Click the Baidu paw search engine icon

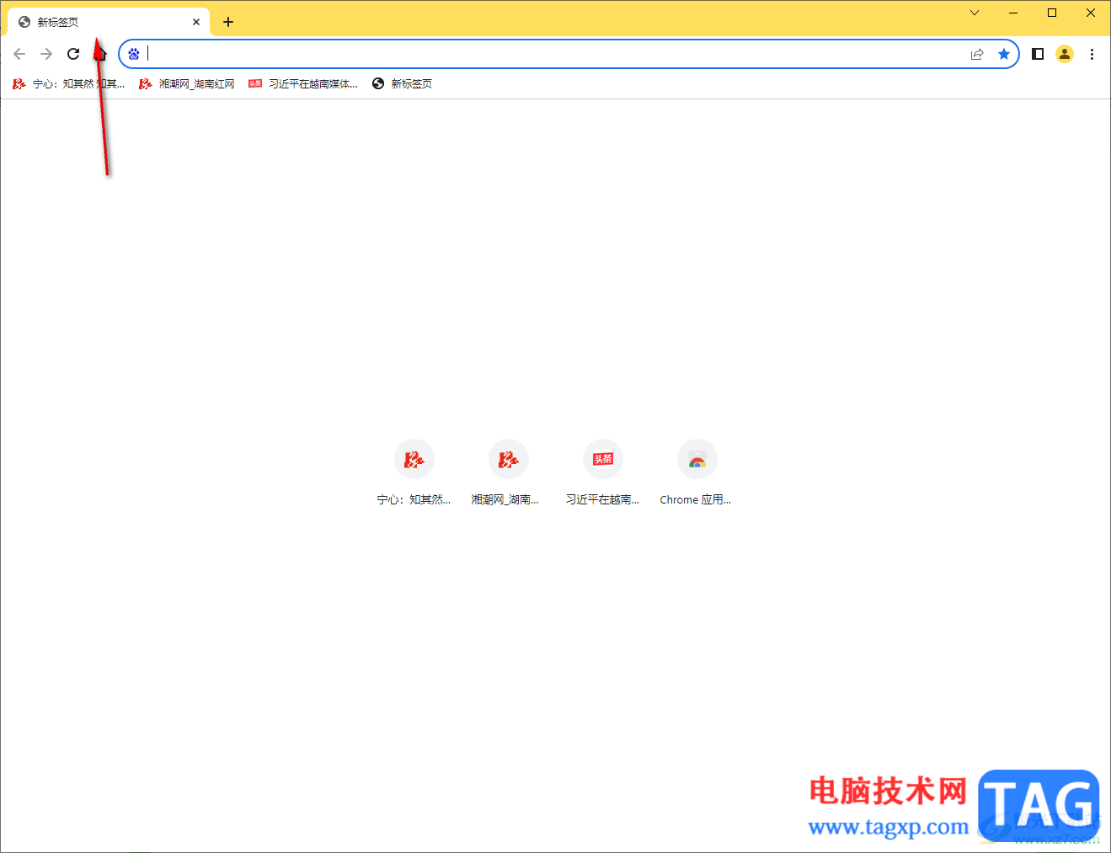(134, 54)
